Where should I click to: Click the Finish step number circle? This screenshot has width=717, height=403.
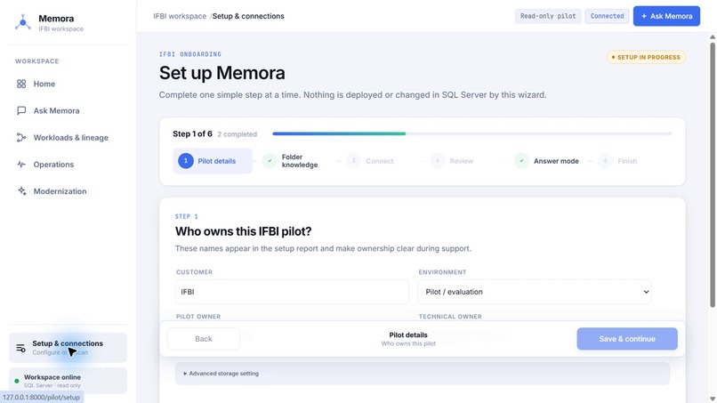click(606, 161)
